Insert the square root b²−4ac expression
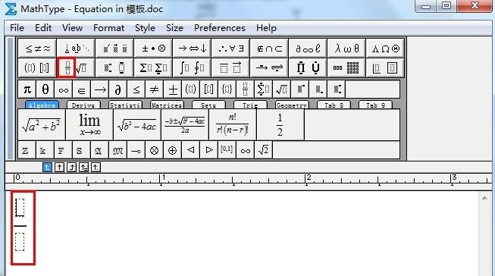 [137, 125]
